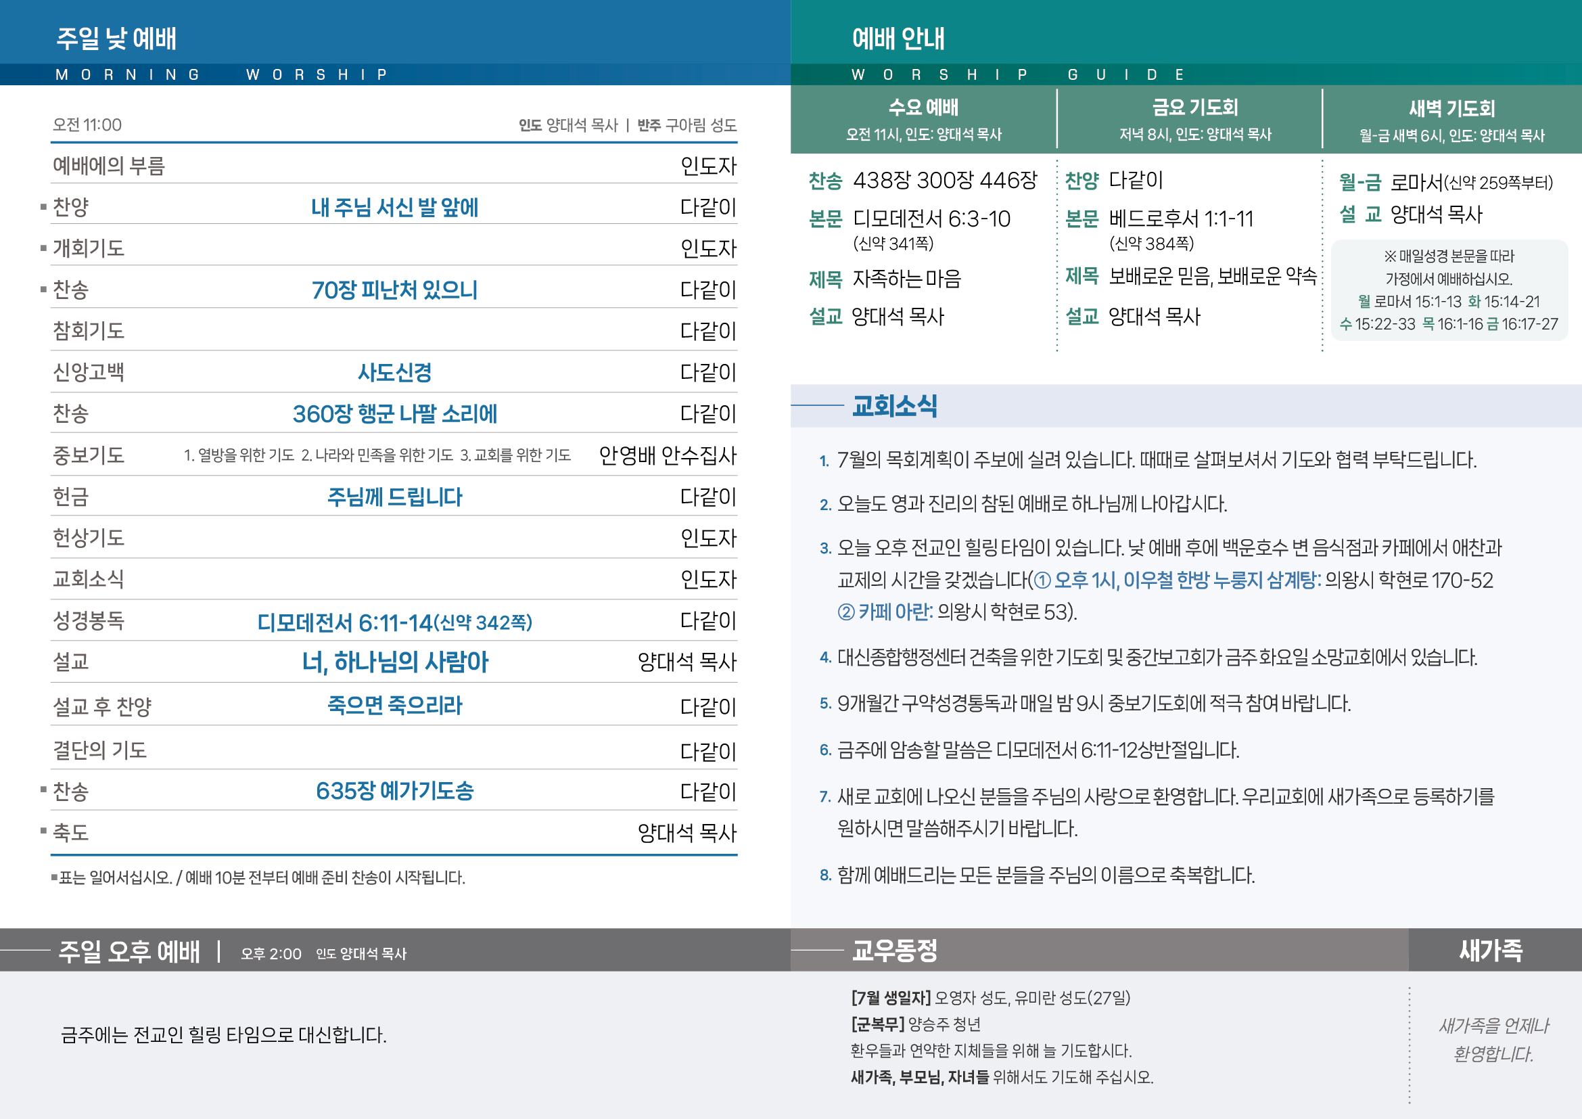Click '사도신경' in the 신앙고백 row
Viewport: 1582px width, 1119px height.
[394, 372]
